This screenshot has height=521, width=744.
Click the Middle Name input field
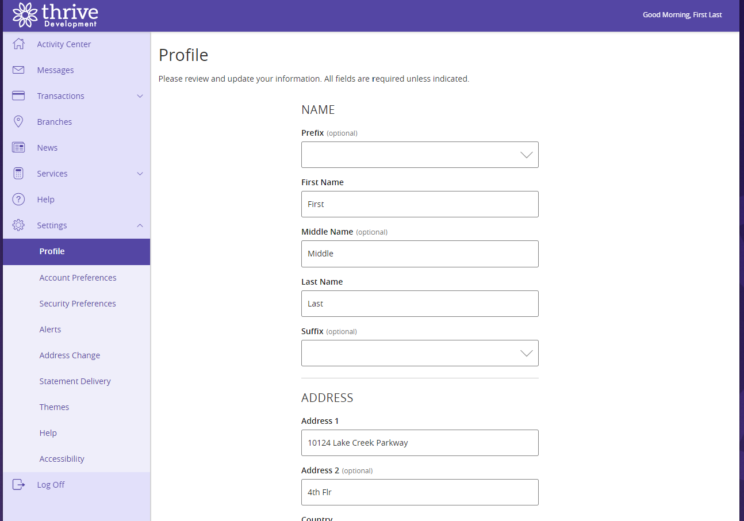[420, 254]
